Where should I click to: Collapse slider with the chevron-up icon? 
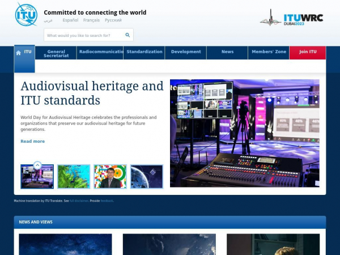(37, 165)
